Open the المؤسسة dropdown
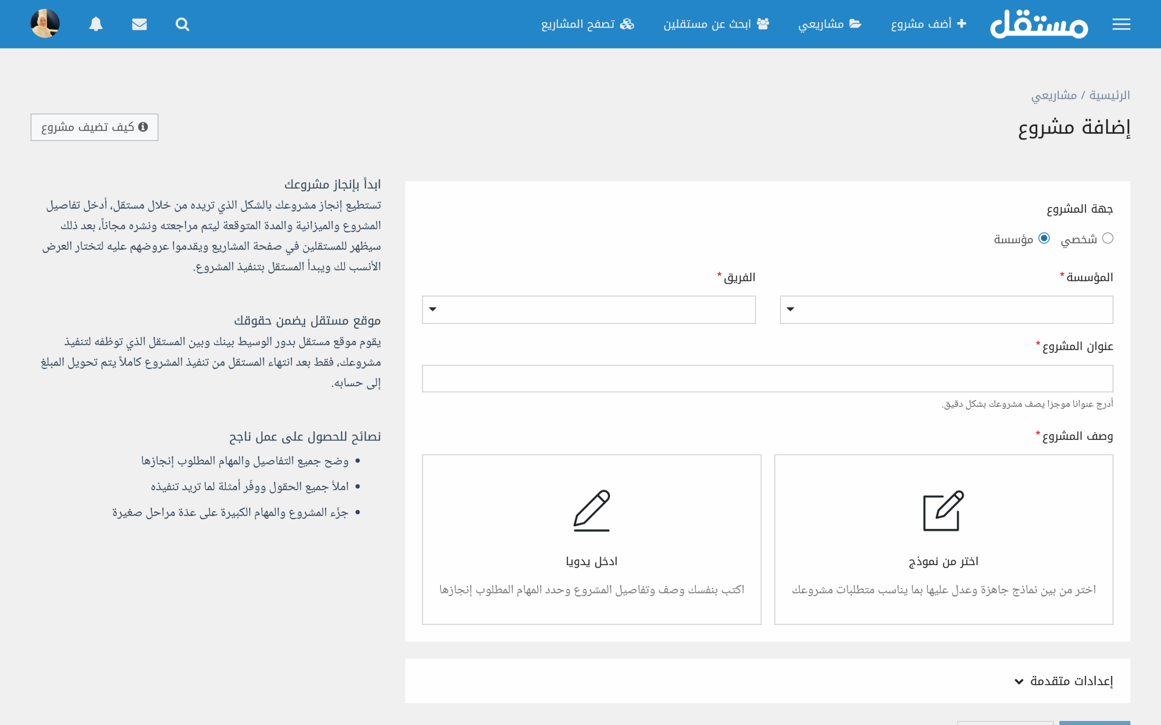Viewport: 1161px width, 725px height. pos(946,309)
